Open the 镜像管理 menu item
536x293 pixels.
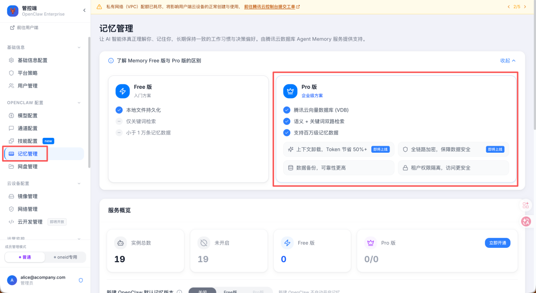coord(44,196)
